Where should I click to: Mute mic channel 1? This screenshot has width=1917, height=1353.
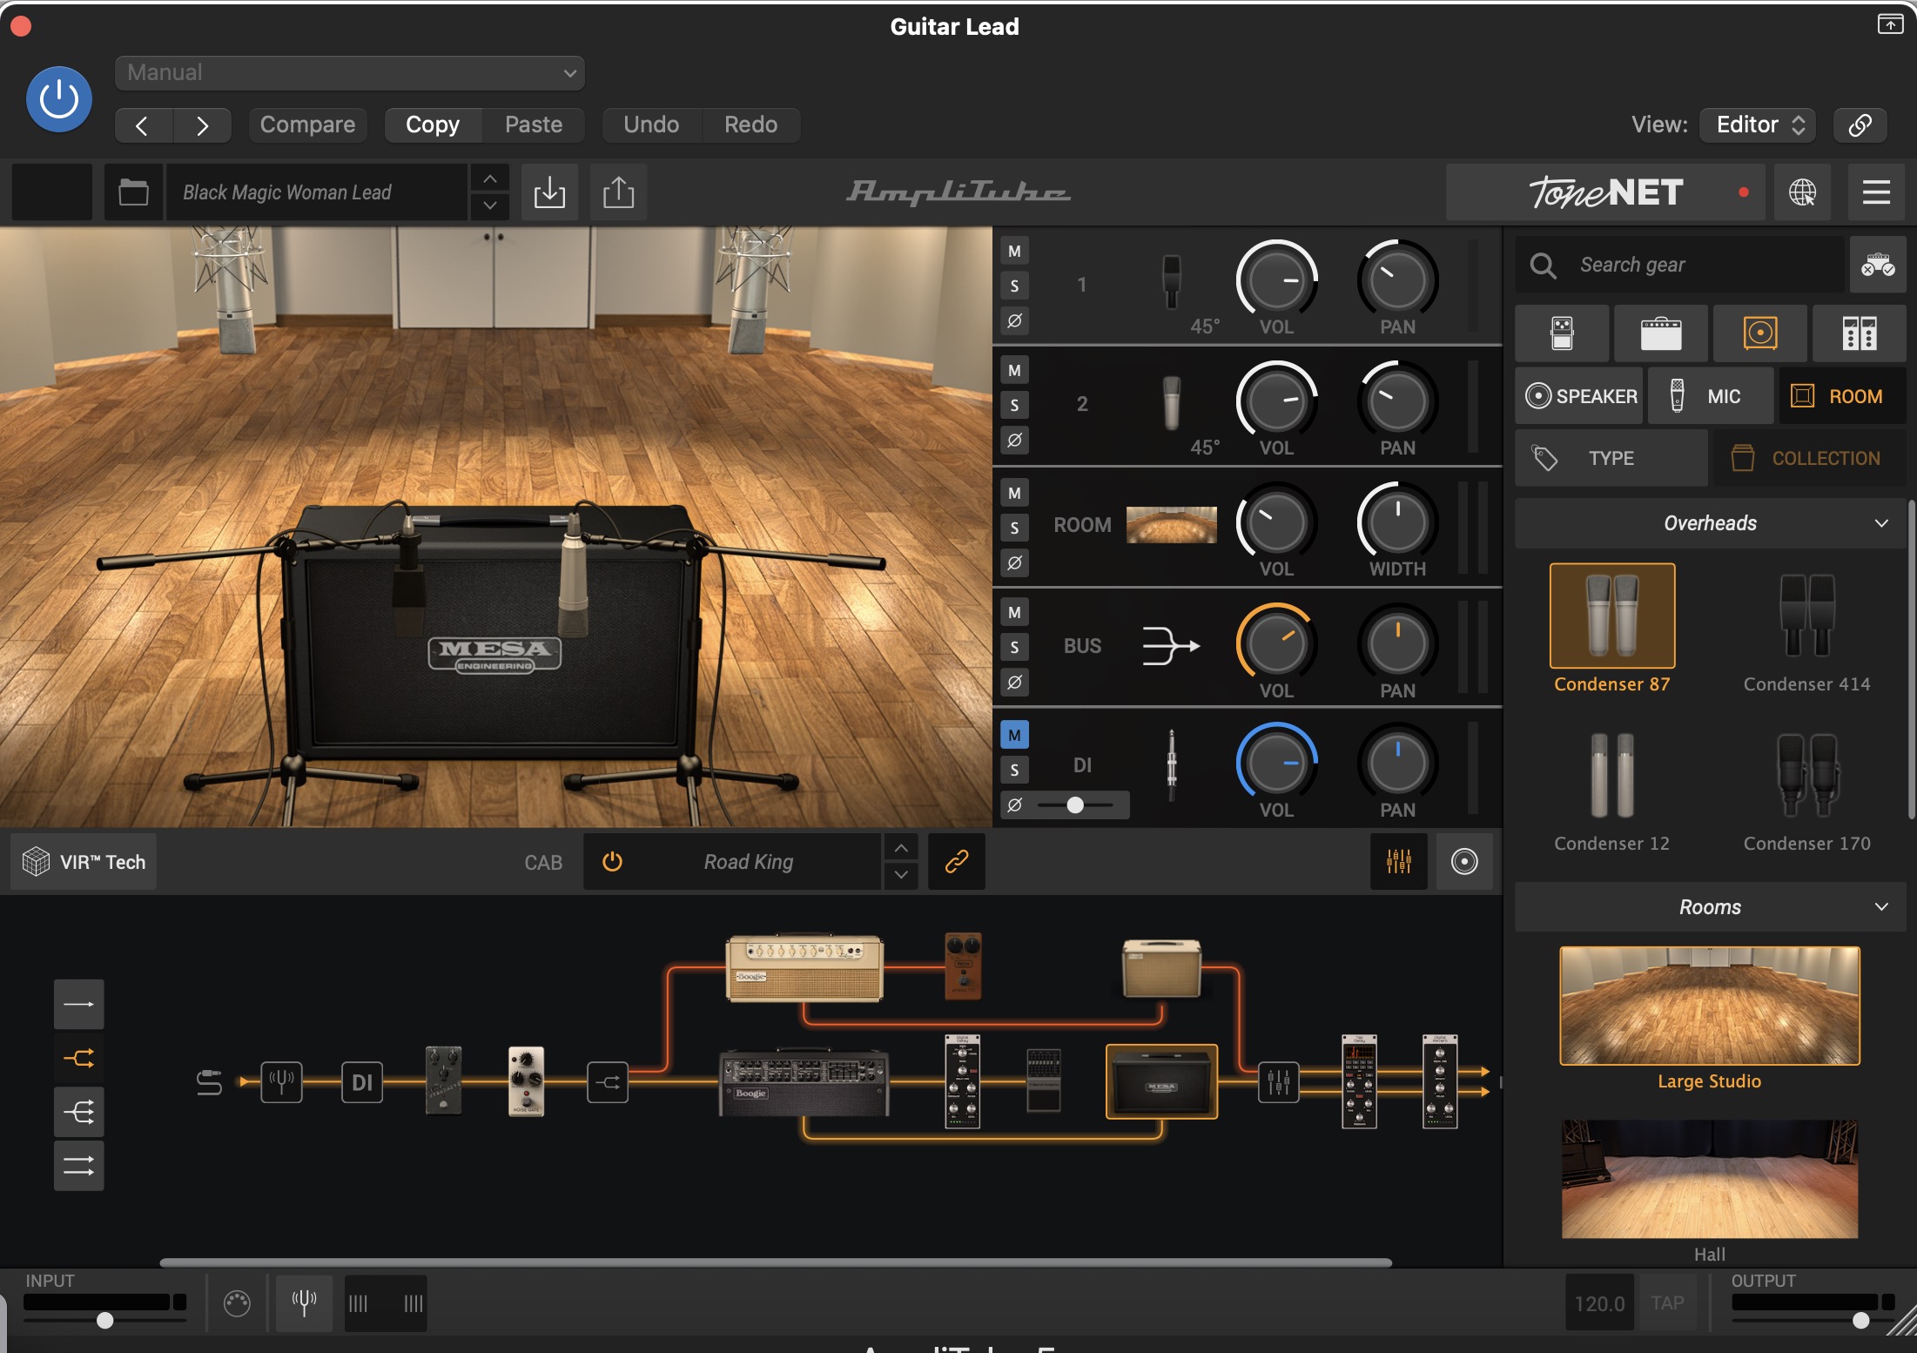point(1014,252)
